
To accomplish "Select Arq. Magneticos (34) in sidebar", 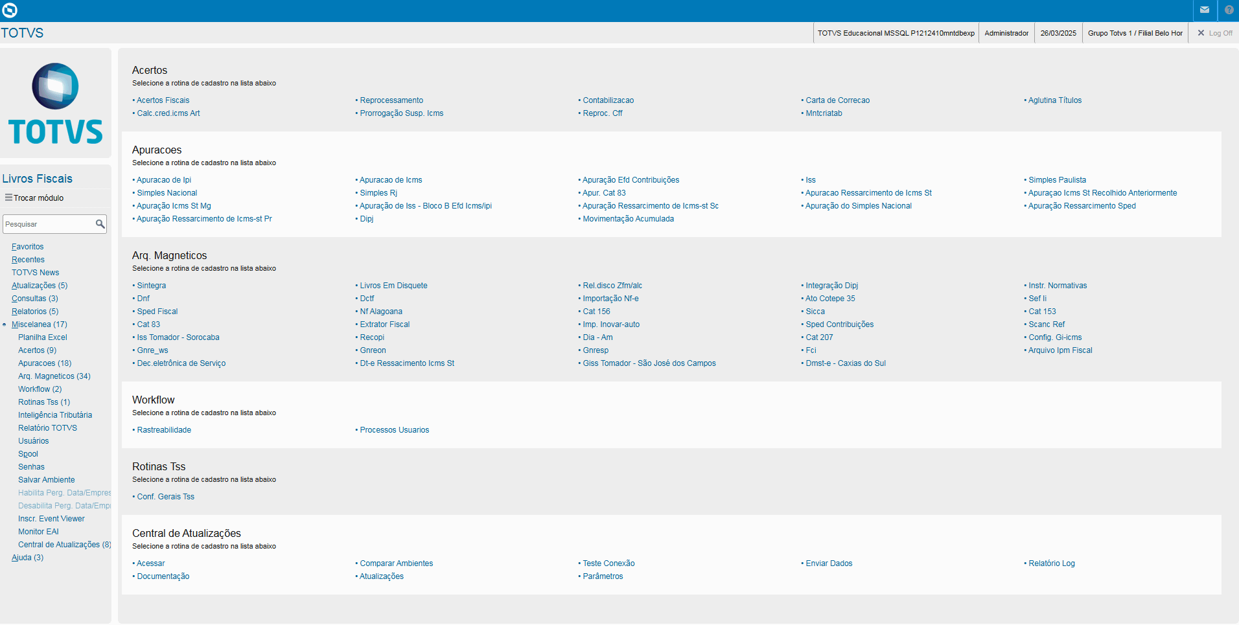I will 54,376.
